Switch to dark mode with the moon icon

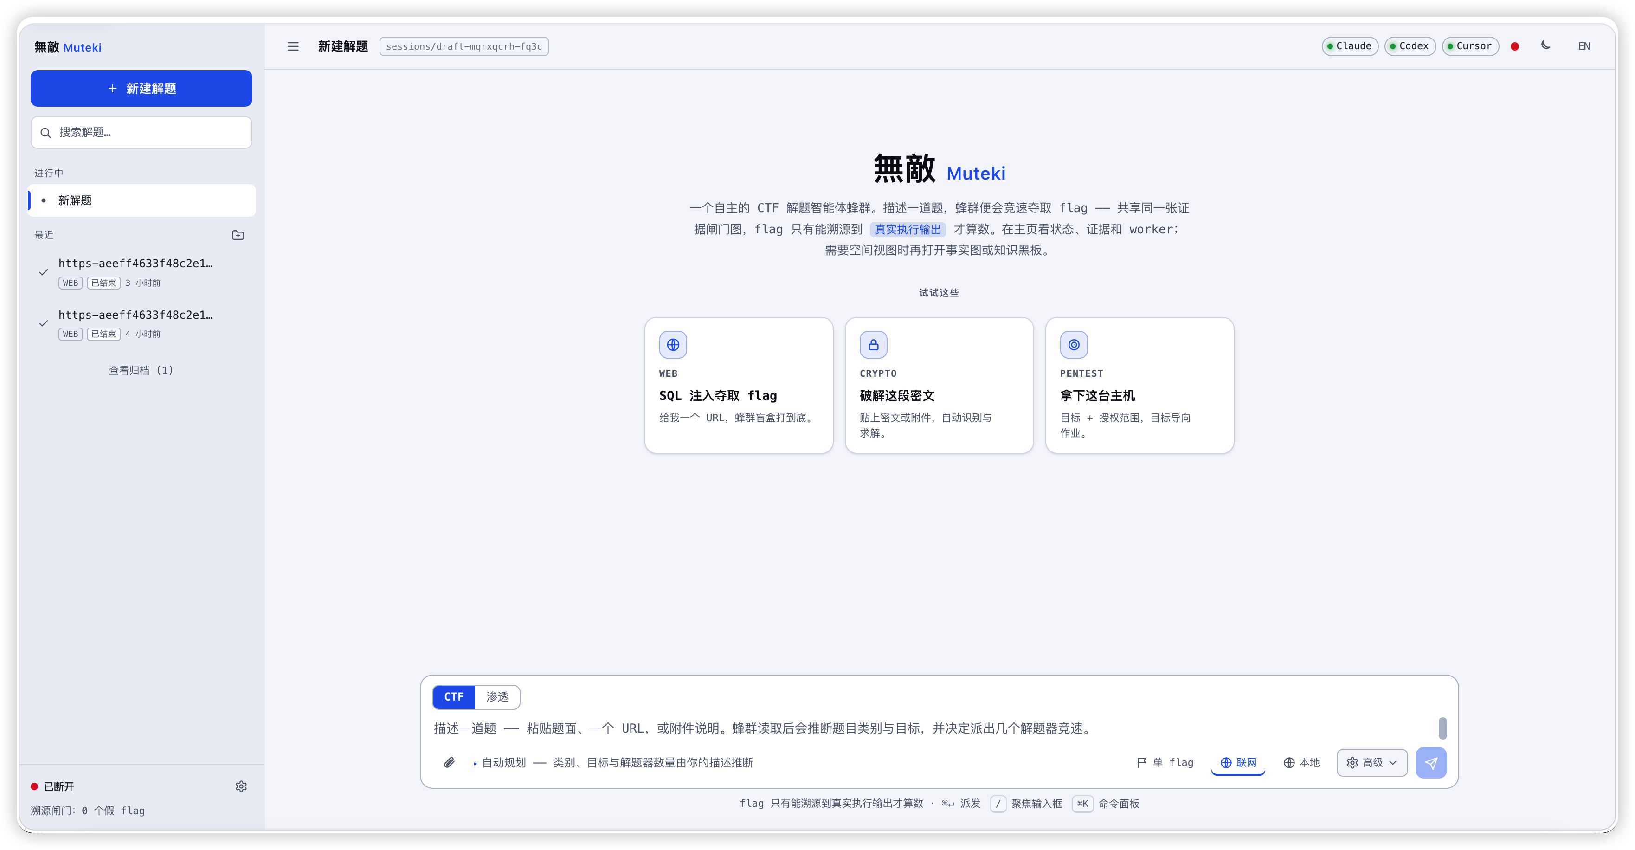[1545, 46]
